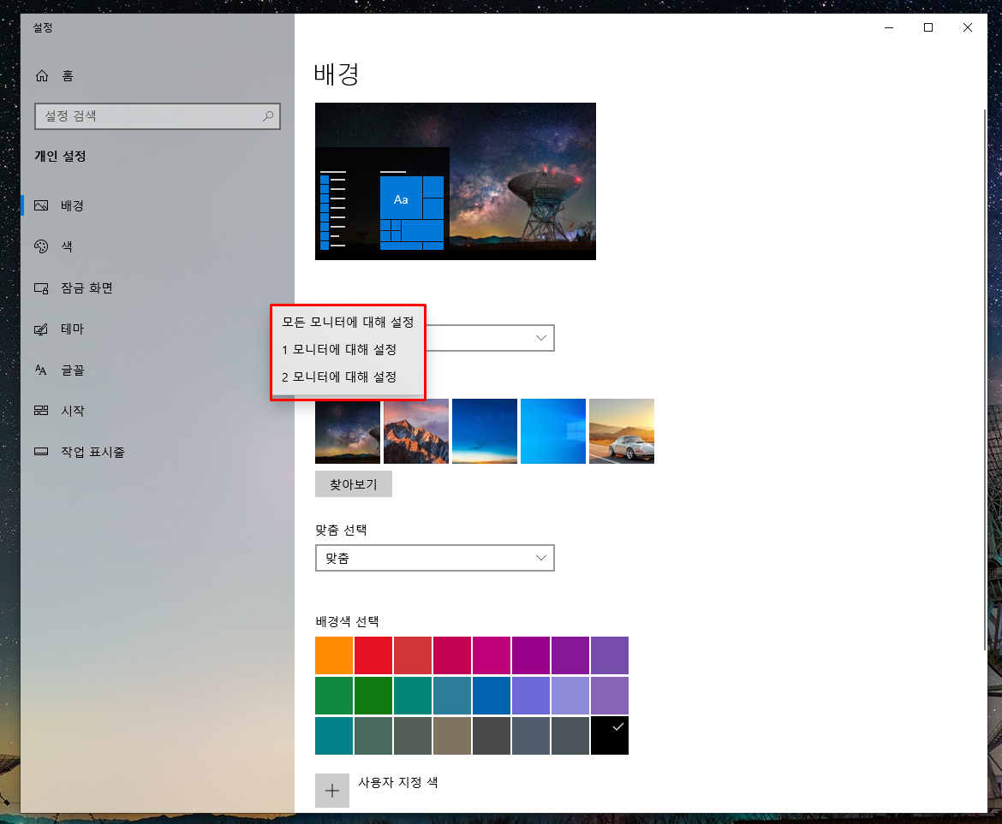
Task: Click the search magnifier icon
Action: [268, 116]
